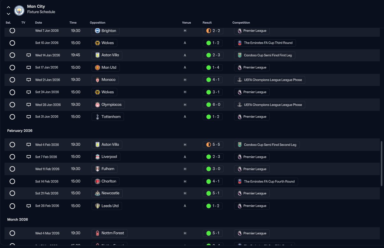
Task: Click the down chevron beside Man City
Action: [8, 14]
